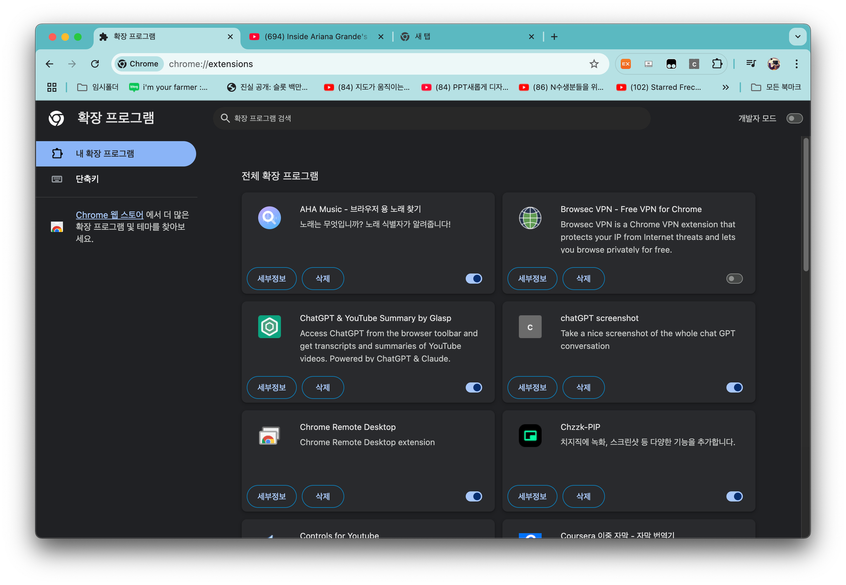Open the (86) N수생분들을 위 bookmark
The width and height of the screenshot is (846, 585).
pyautogui.click(x=562, y=87)
